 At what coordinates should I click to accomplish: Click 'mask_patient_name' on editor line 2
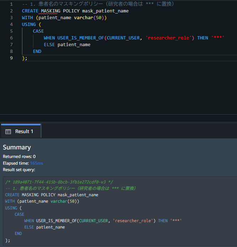coord(105,11)
